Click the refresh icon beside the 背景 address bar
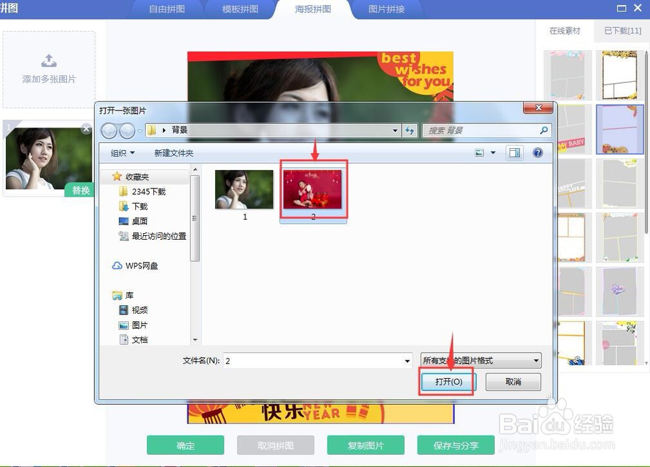The height and width of the screenshot is (467, 650). pos(410,131)
